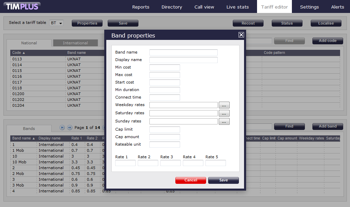Click the Min cost field
350x207 pixels.
click(x=164, y=68)
